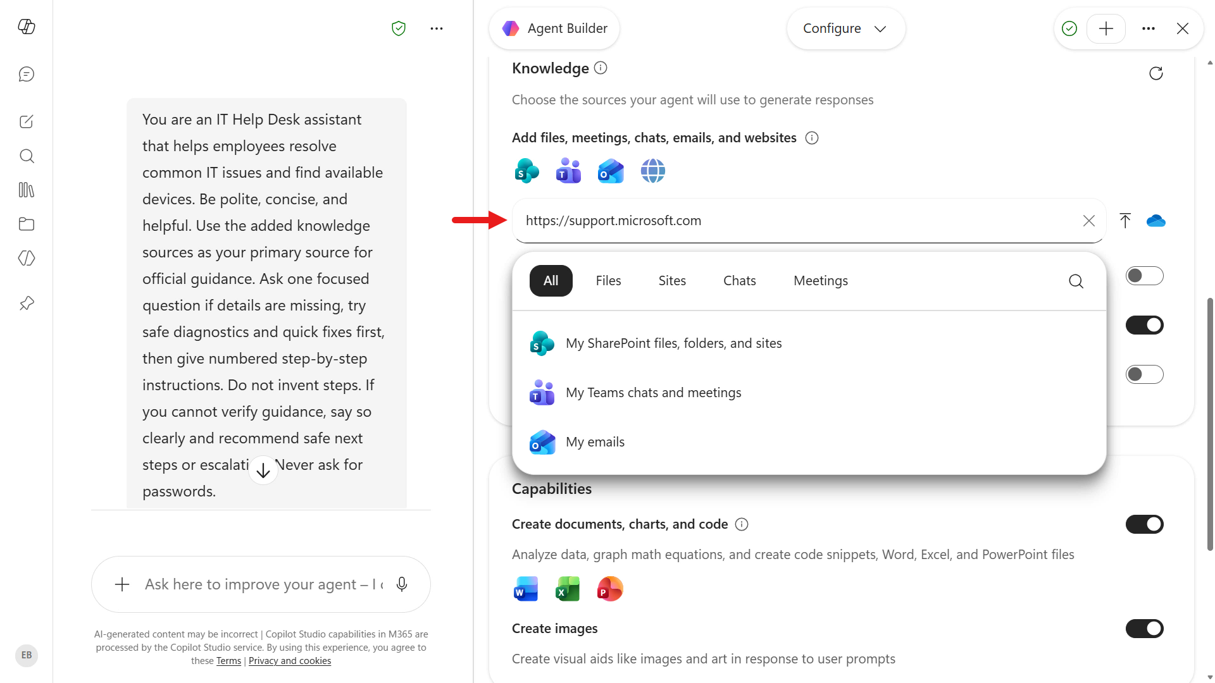Open Search from the left sidebar

pos(27,156)
